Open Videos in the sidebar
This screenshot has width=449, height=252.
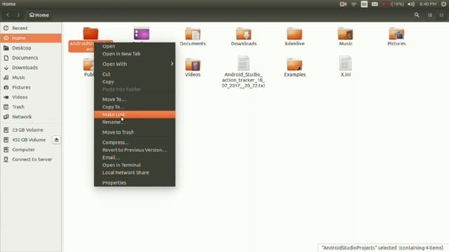tap(31, 97)
